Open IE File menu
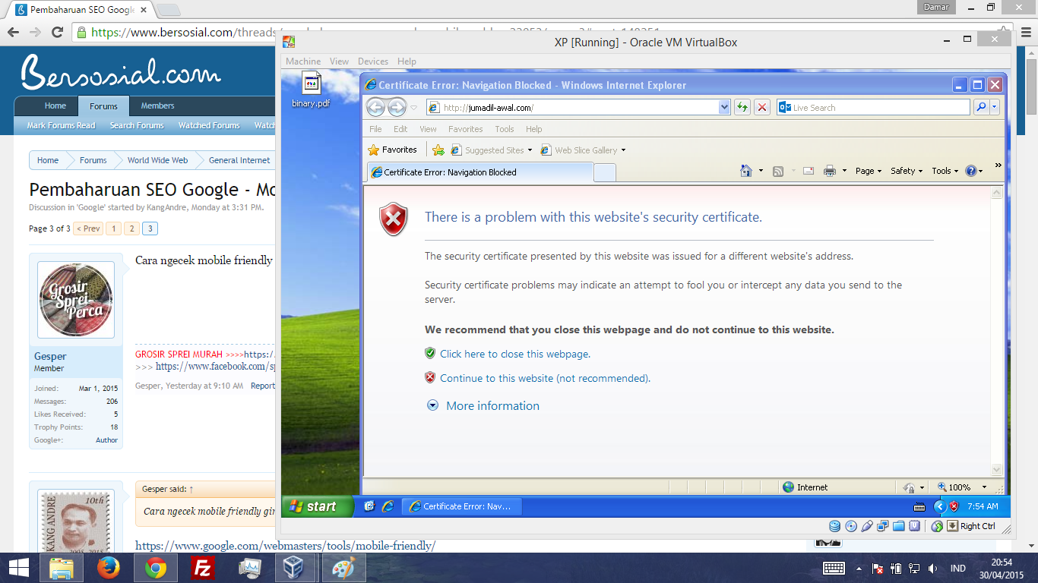This screenshot has width=1038, height=583. click(x=375, y=129)
